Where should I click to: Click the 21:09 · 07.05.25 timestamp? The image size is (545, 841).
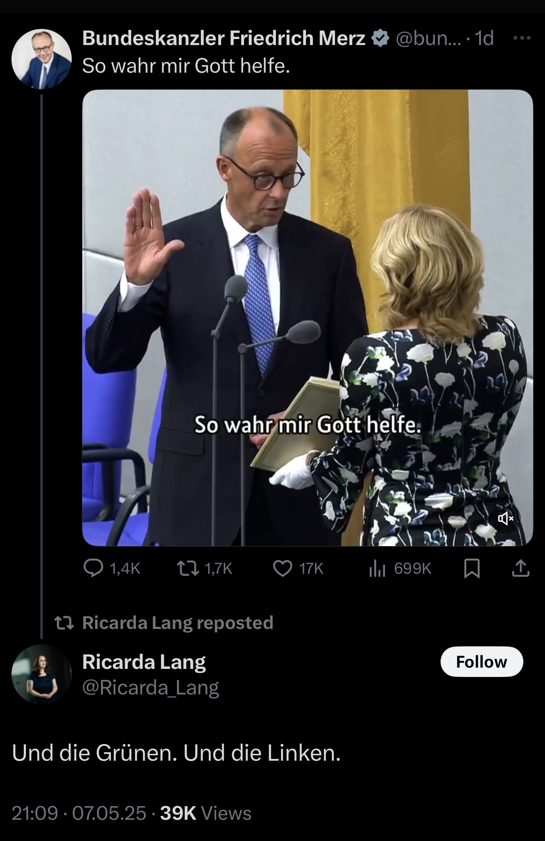coord(79,813)
